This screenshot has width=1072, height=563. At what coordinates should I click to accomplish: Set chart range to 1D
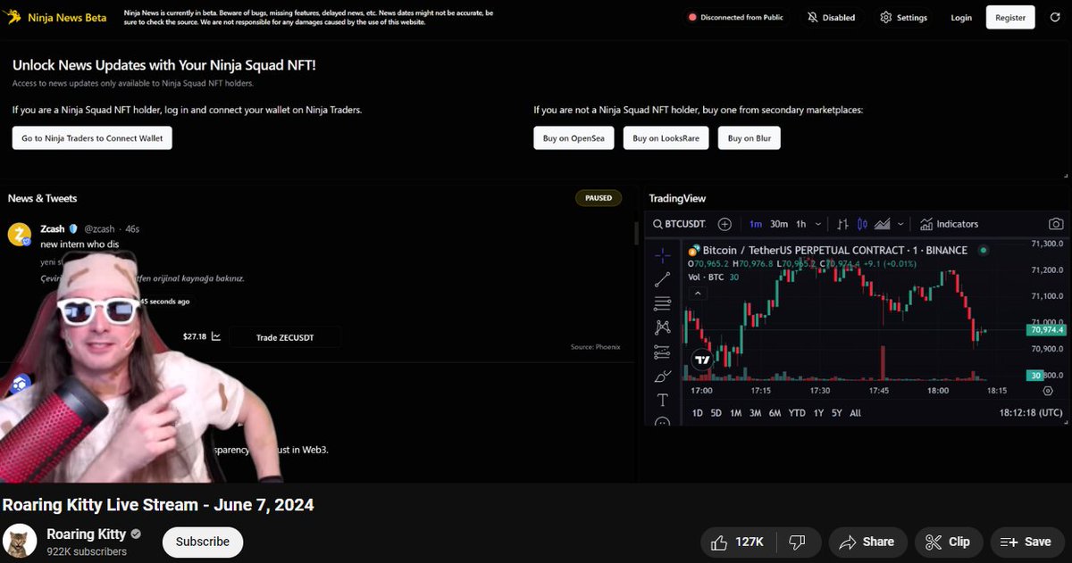tap(697, 413)
